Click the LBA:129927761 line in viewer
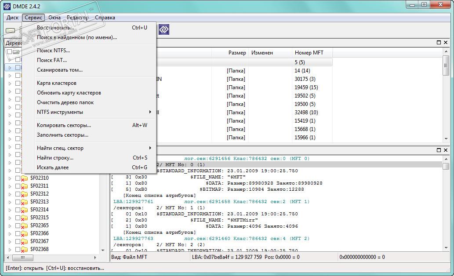The width and height of the screenshot is (454, 276). pos(211,202)
